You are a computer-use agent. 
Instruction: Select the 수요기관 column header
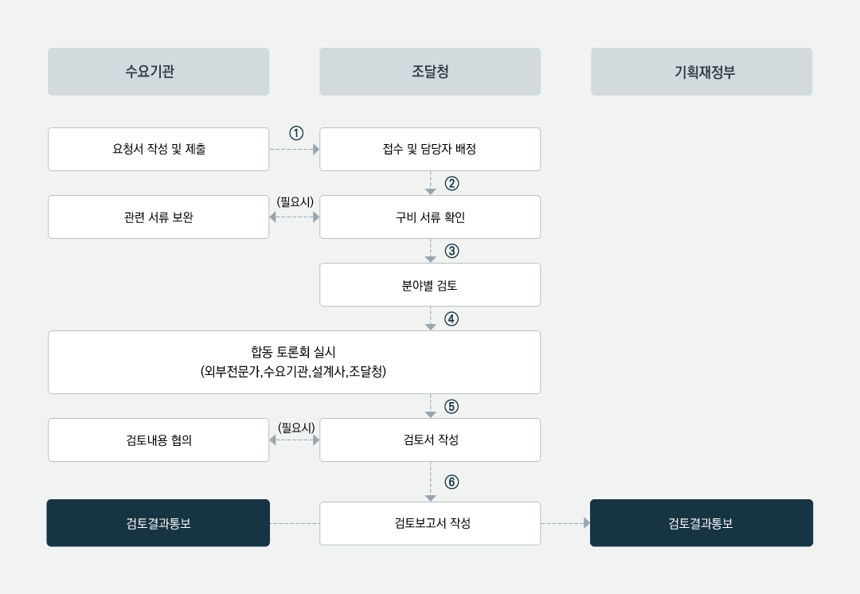158,72
